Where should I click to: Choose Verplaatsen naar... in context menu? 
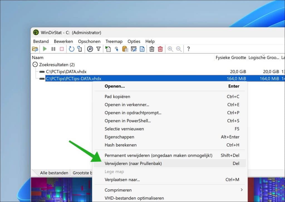[170, 179]
